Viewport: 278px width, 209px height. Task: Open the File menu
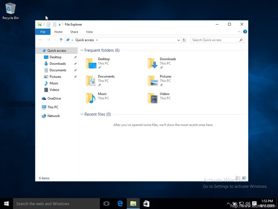click(x=43, y=32)
